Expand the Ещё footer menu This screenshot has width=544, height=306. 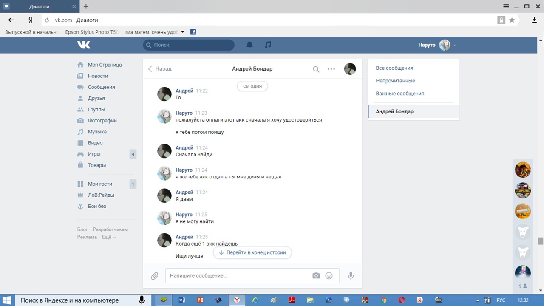point(109,237)
